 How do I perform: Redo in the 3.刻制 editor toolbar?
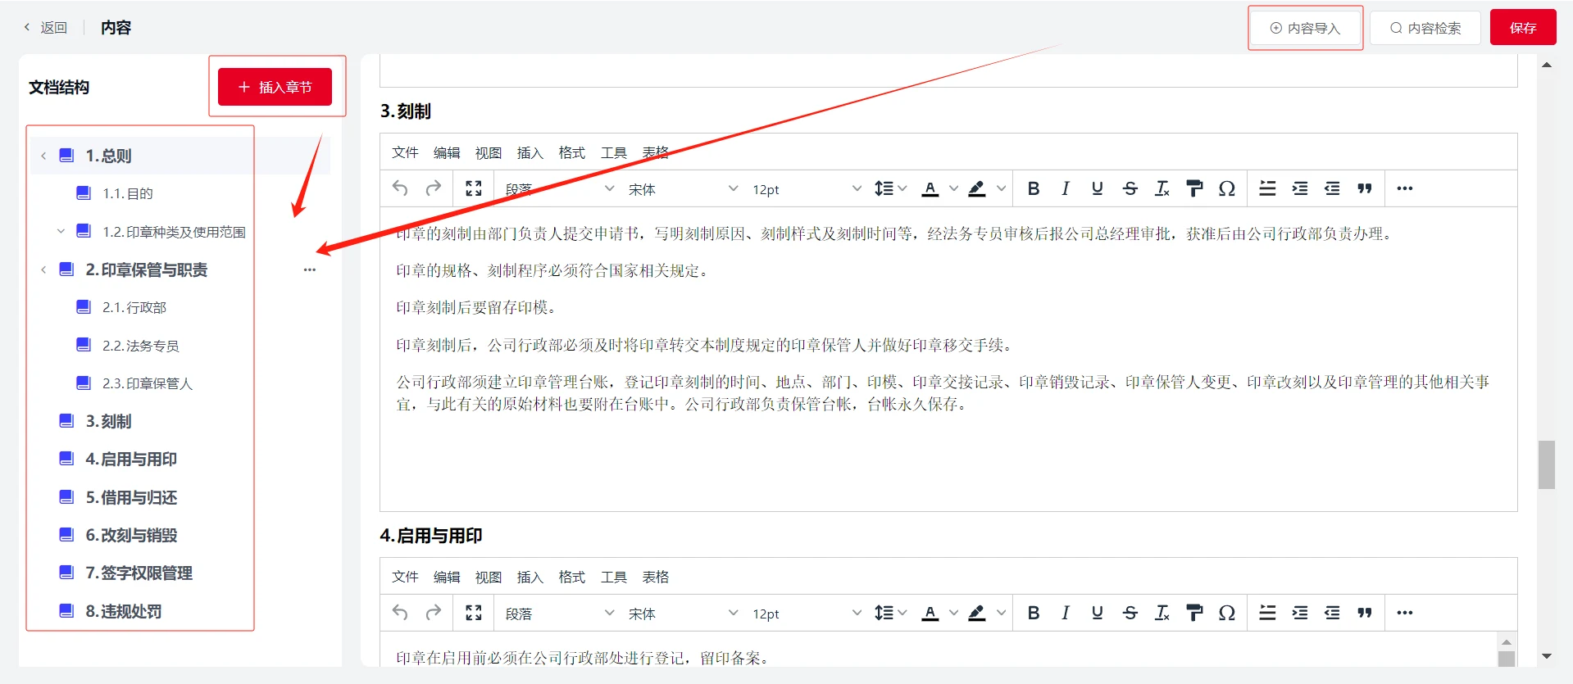[434, 188]
